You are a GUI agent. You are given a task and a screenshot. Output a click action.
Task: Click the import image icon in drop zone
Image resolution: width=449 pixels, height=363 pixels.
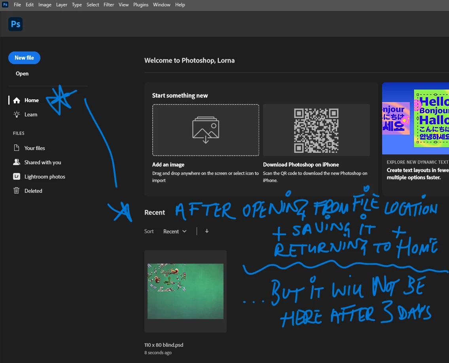(x=206, y=130)
